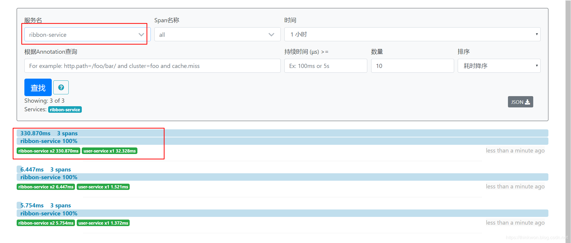Expand the Span名称 dropdown set to all

[217, 35]
